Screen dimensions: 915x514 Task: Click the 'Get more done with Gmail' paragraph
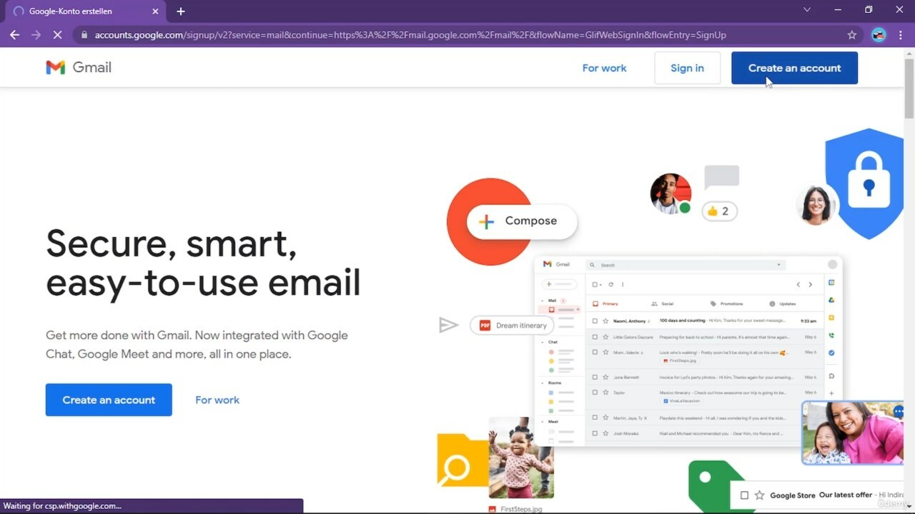click(197, 345)
